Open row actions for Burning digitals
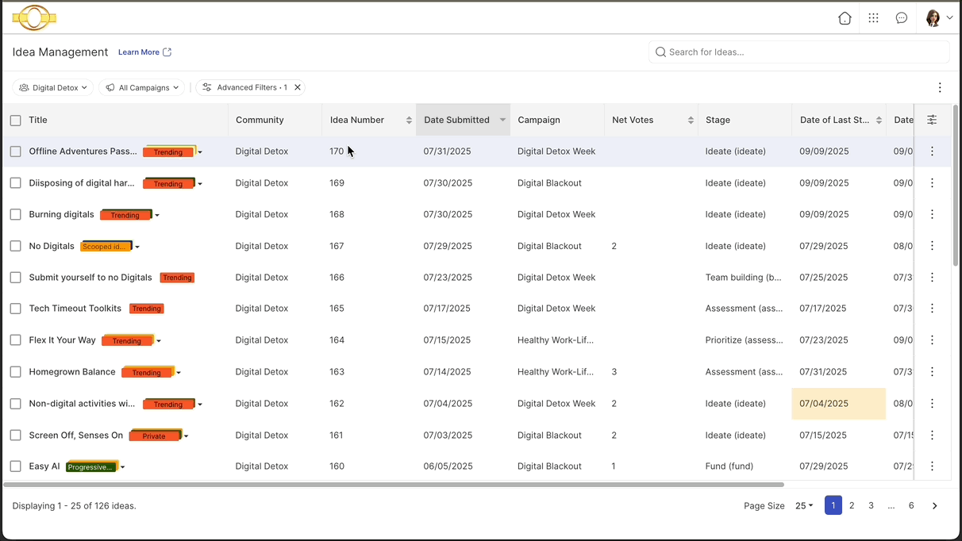 click(x=932, y=214)
